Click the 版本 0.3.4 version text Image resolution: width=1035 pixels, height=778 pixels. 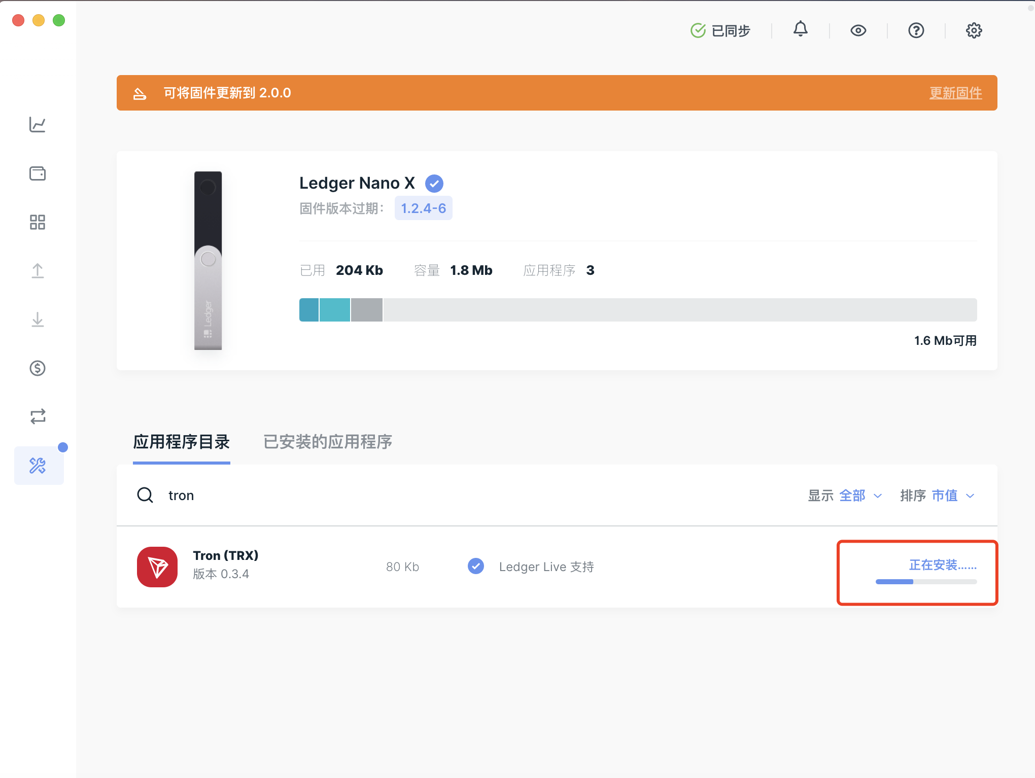[221, 574]
